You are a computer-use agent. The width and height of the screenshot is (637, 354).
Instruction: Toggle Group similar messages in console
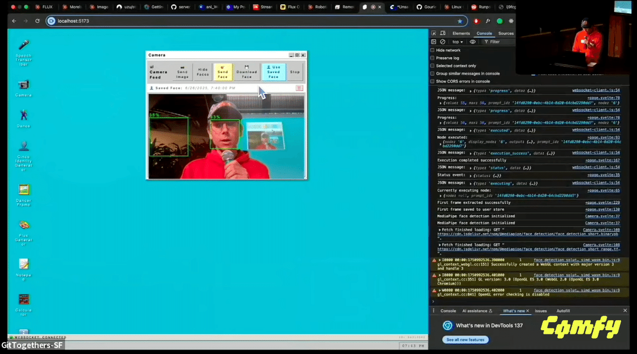(432, 74)
